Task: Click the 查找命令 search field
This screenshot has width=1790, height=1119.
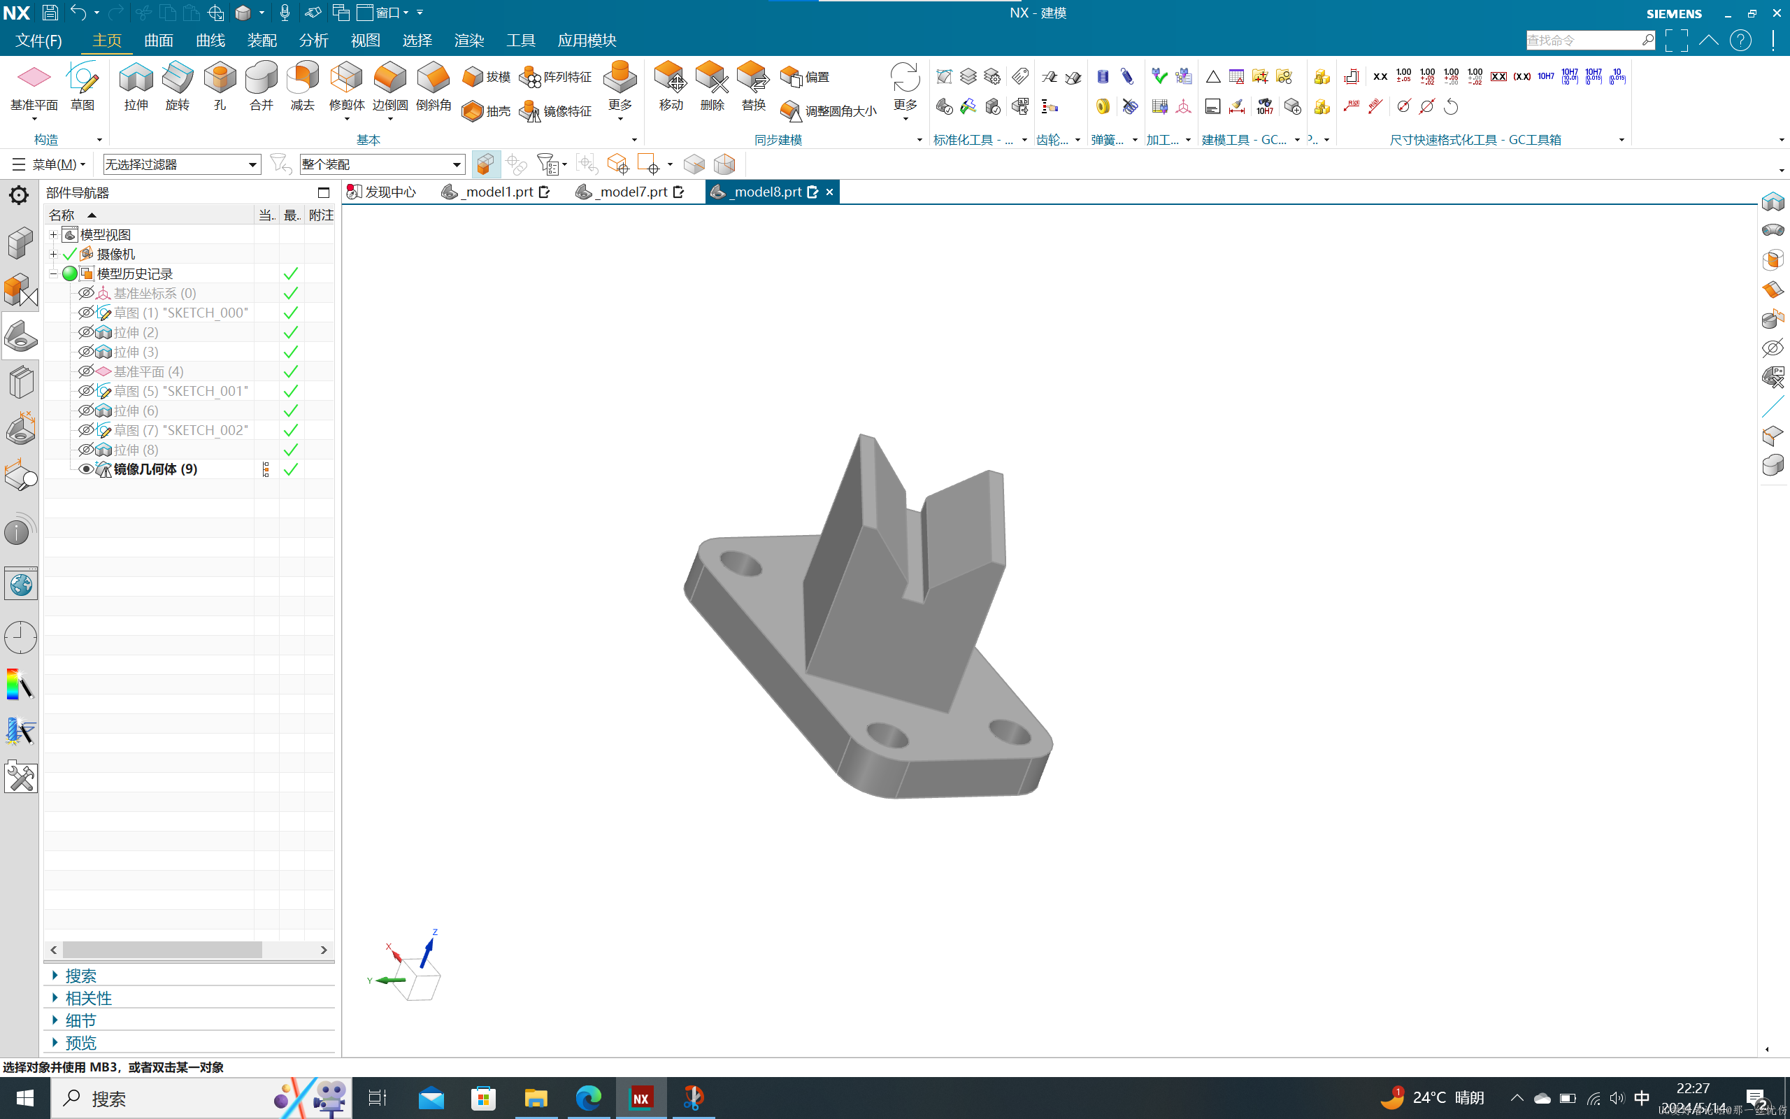Action: [x=1590, y=40]
